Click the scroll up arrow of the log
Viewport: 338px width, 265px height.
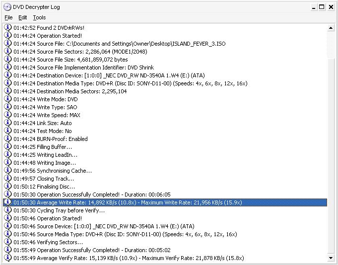pyautogui.click(x=331, y=28)
